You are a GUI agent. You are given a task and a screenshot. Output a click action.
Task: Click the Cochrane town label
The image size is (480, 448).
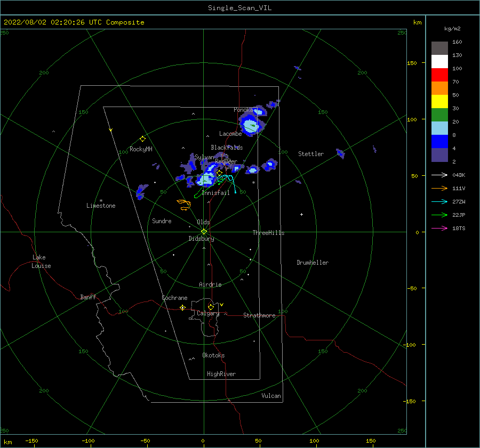pos(174,298)
